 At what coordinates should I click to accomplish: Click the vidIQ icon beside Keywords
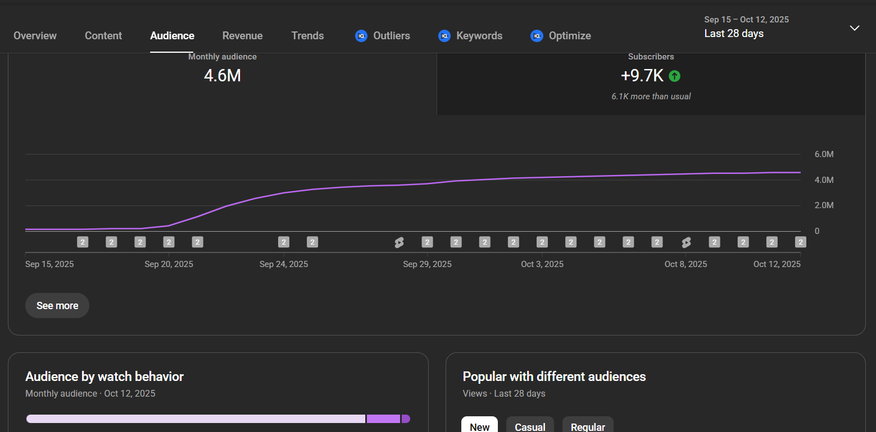point(444,36)
